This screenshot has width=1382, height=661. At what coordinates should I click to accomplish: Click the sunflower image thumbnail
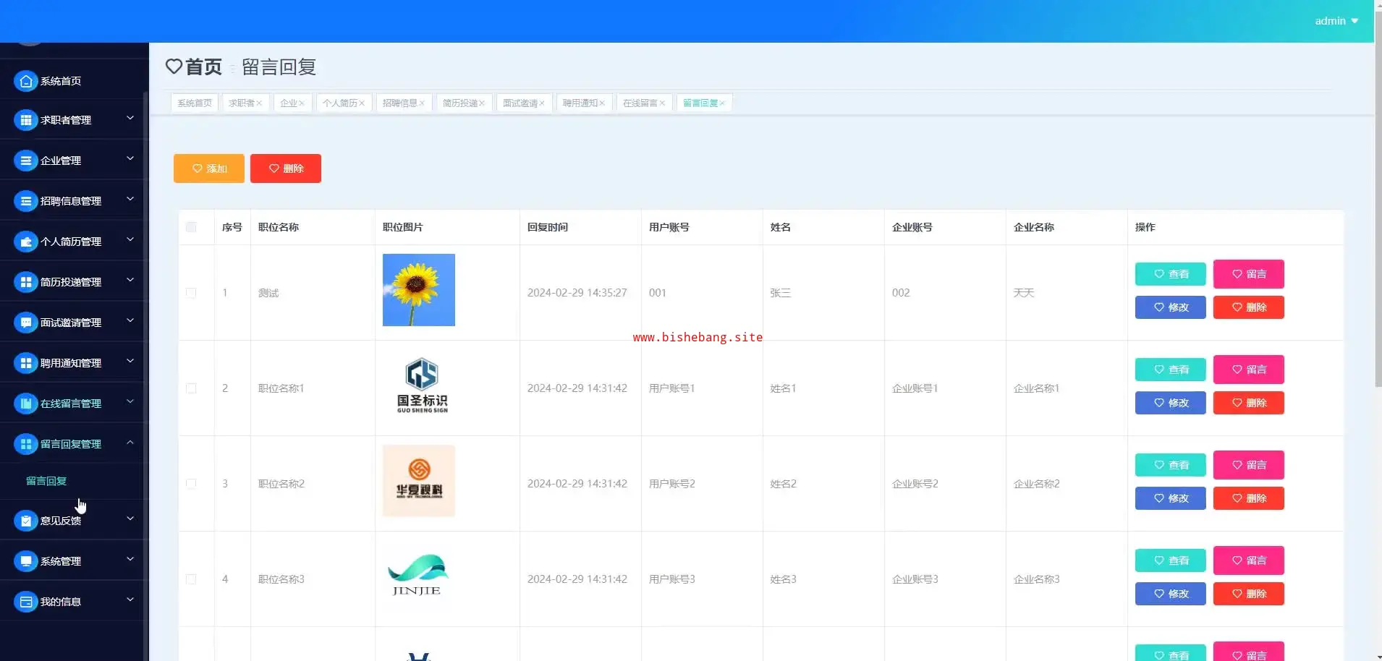click(x=418, y=290)
